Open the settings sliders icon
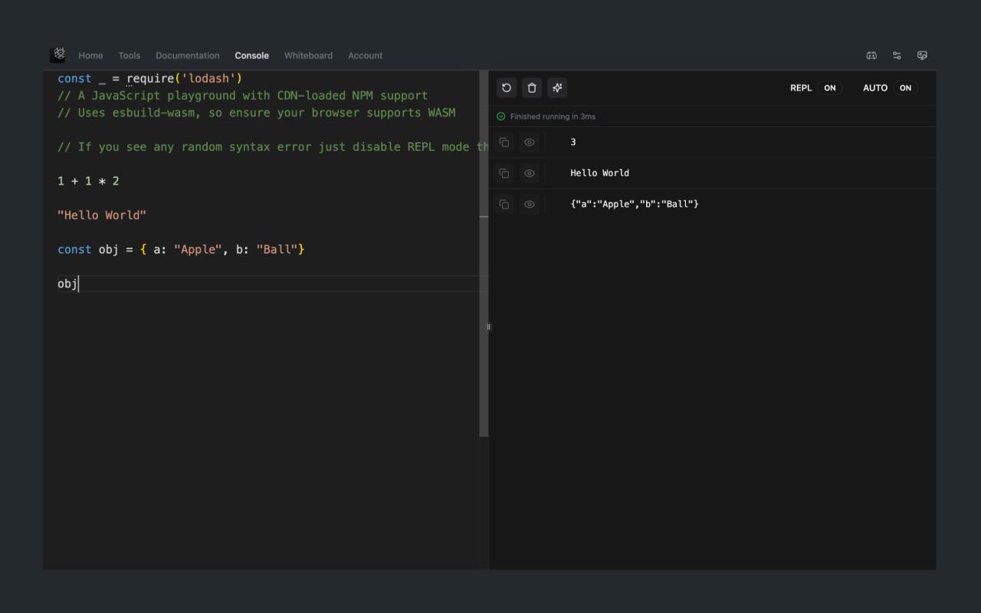 click(897, 55)
